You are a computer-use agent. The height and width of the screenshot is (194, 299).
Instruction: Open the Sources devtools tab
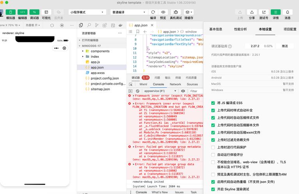[192, 84]
